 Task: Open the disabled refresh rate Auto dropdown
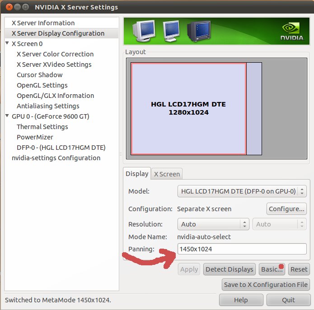click(280, 224)
